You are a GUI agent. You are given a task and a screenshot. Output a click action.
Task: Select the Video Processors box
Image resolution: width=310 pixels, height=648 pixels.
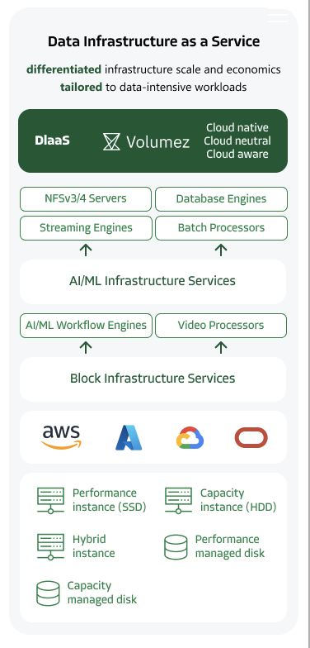221,326
